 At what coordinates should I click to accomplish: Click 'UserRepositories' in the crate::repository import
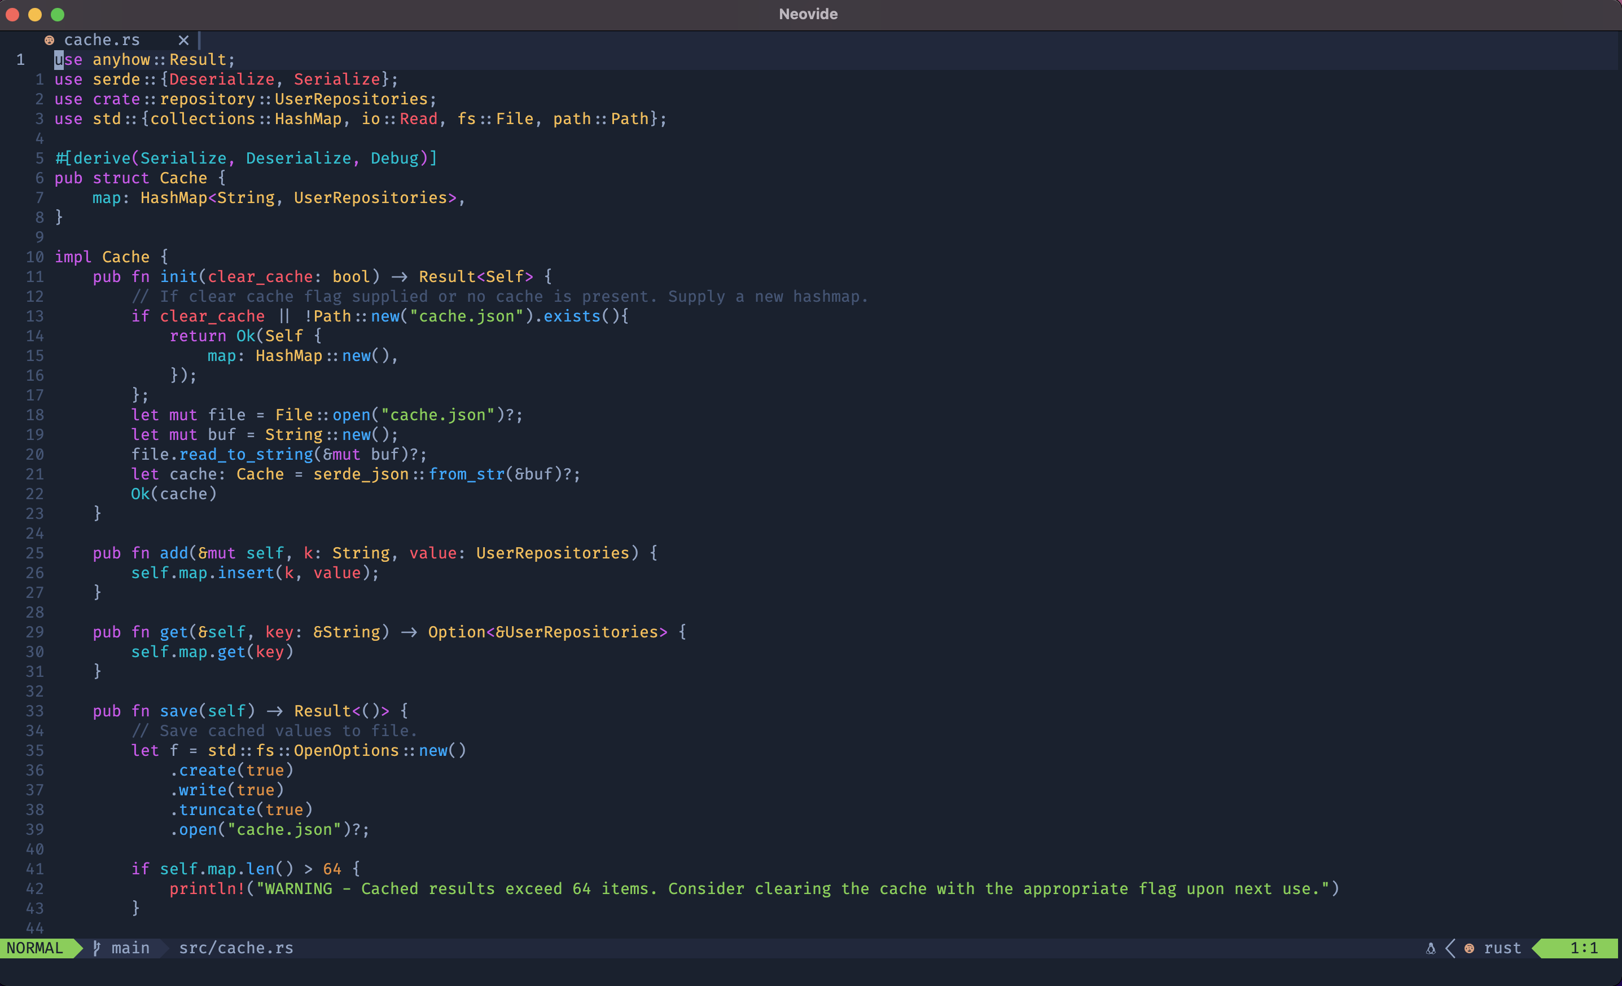351,99
